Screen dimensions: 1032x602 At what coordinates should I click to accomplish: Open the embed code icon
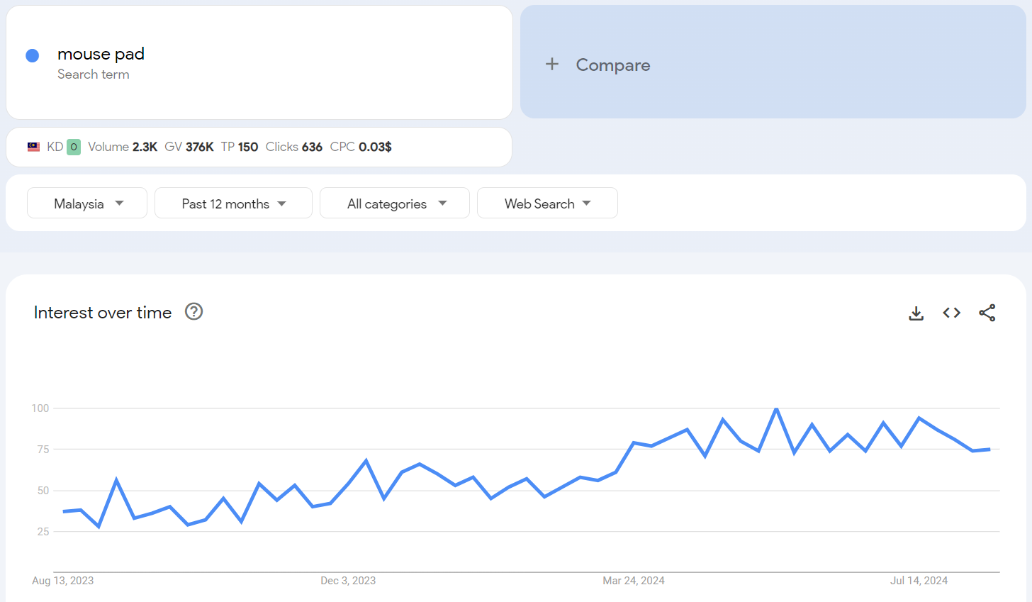951,313
